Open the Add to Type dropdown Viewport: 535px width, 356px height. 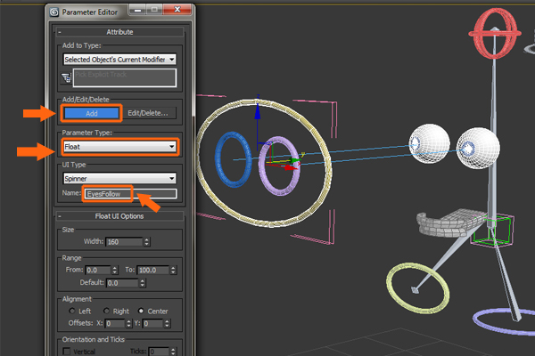[119, 60]
